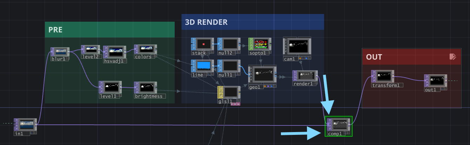Click the blur1 name label
Viewport: 470px width, 145px height.
pyautogui.click(x=59, y=59)
